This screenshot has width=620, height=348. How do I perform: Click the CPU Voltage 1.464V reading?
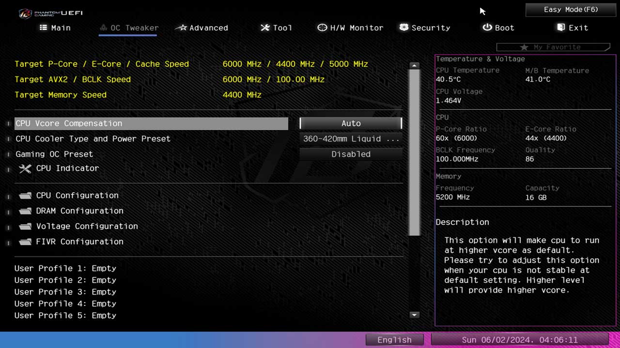[448, 101]
